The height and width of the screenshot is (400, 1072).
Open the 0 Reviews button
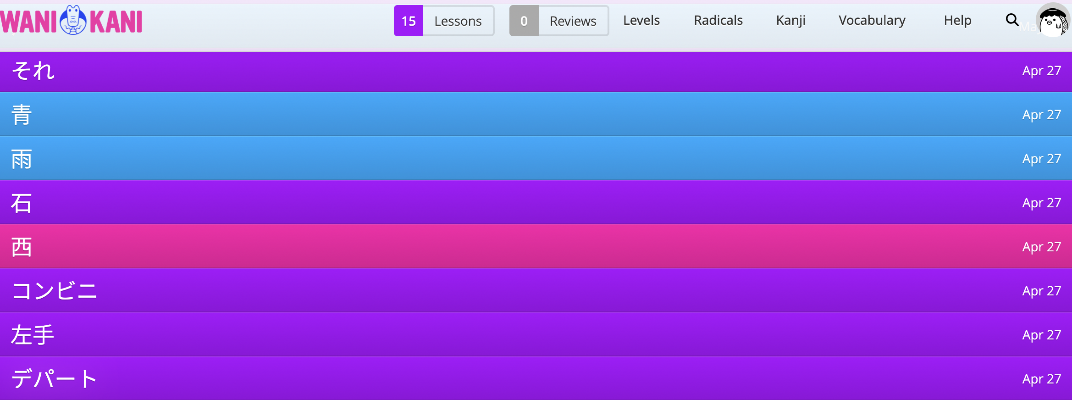click(559, 21)
